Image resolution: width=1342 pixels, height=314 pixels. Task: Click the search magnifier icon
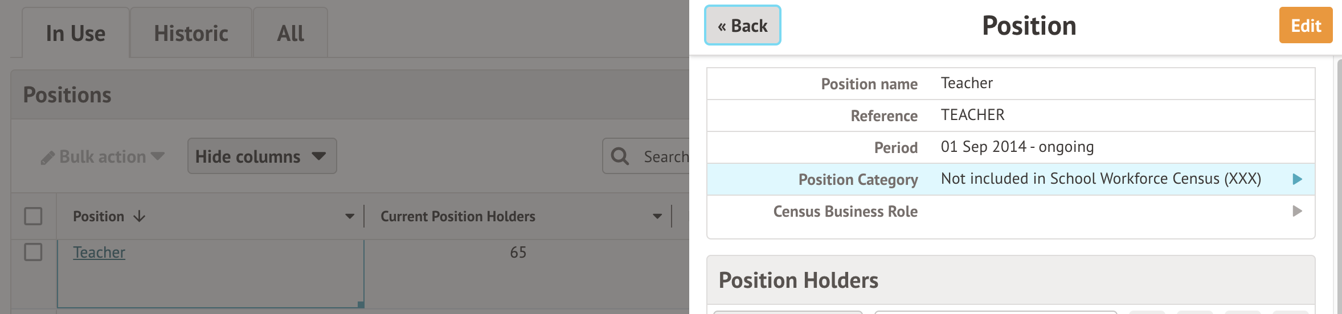click(620, 156)
